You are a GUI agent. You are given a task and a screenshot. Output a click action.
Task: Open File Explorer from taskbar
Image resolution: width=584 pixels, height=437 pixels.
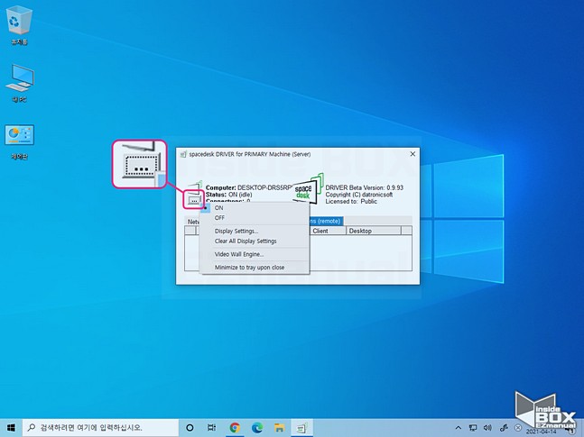279,428
